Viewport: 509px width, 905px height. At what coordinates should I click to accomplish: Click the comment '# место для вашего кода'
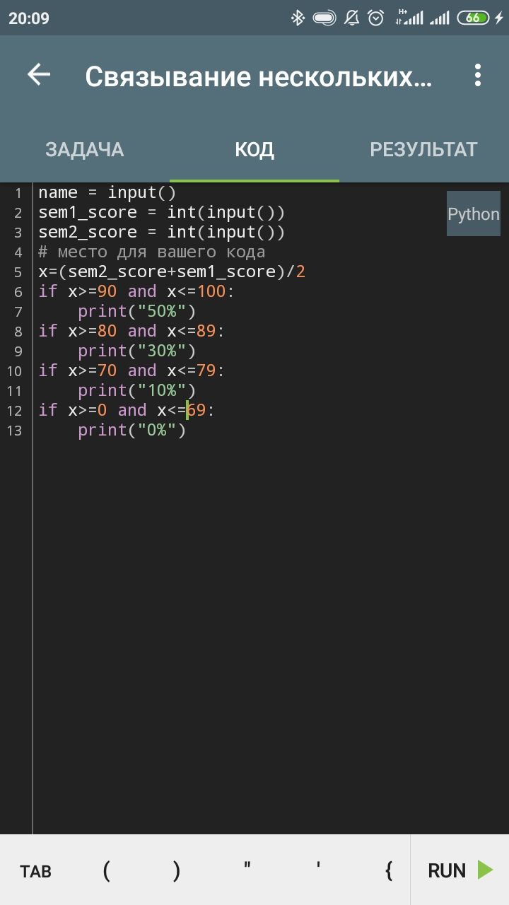click(152, 252)
